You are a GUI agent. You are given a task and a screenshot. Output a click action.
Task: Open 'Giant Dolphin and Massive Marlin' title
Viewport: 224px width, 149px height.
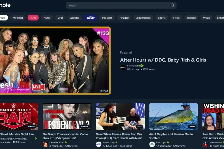coord(171,136)
